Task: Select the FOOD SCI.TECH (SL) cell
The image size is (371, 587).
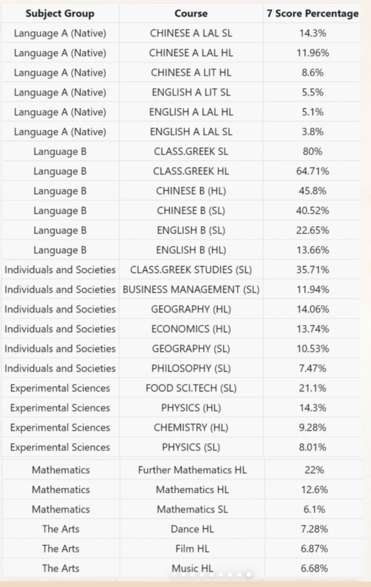Action: 191,388
